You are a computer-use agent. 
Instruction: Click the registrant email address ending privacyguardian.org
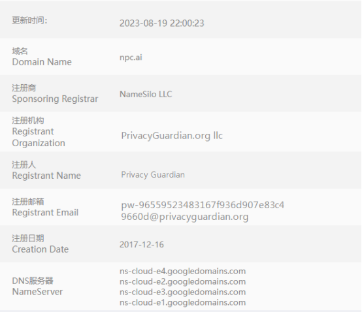203,211
